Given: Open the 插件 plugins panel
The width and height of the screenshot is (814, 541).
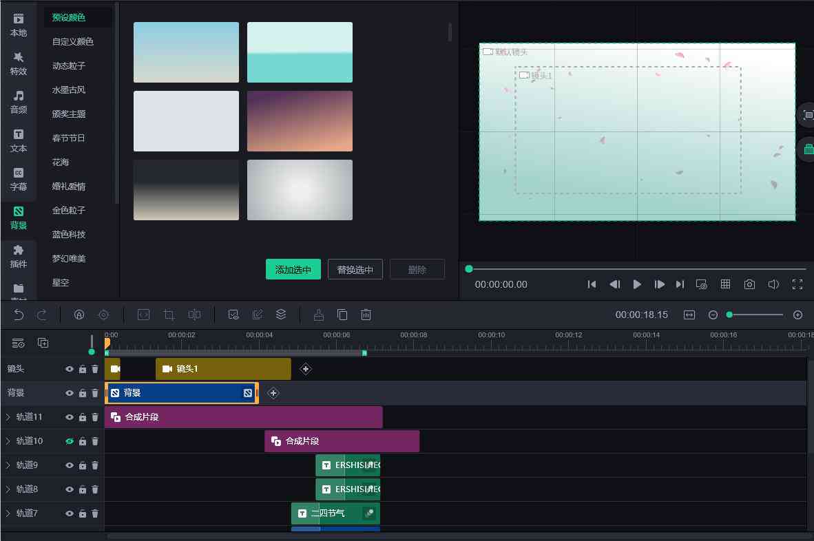Looking at the screenshot, I should click(18, 257).
